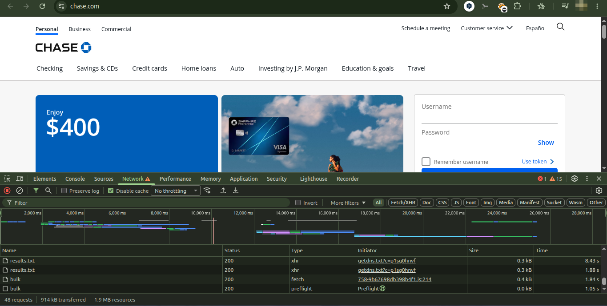Open the network conditions wifi icon

(x=207, y=191)
